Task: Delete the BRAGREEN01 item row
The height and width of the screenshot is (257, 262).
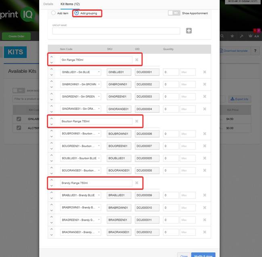Action: tap(205, 220)
